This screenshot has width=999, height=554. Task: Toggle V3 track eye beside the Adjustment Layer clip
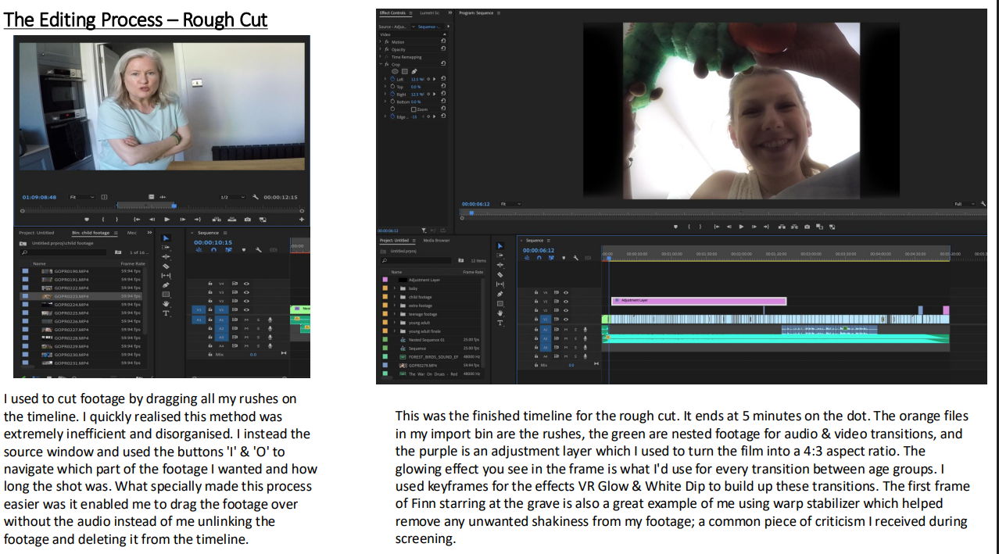566,302
